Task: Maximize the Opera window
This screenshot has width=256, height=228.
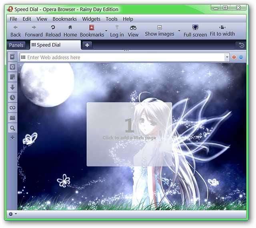Action: click(x=225, y=8)
